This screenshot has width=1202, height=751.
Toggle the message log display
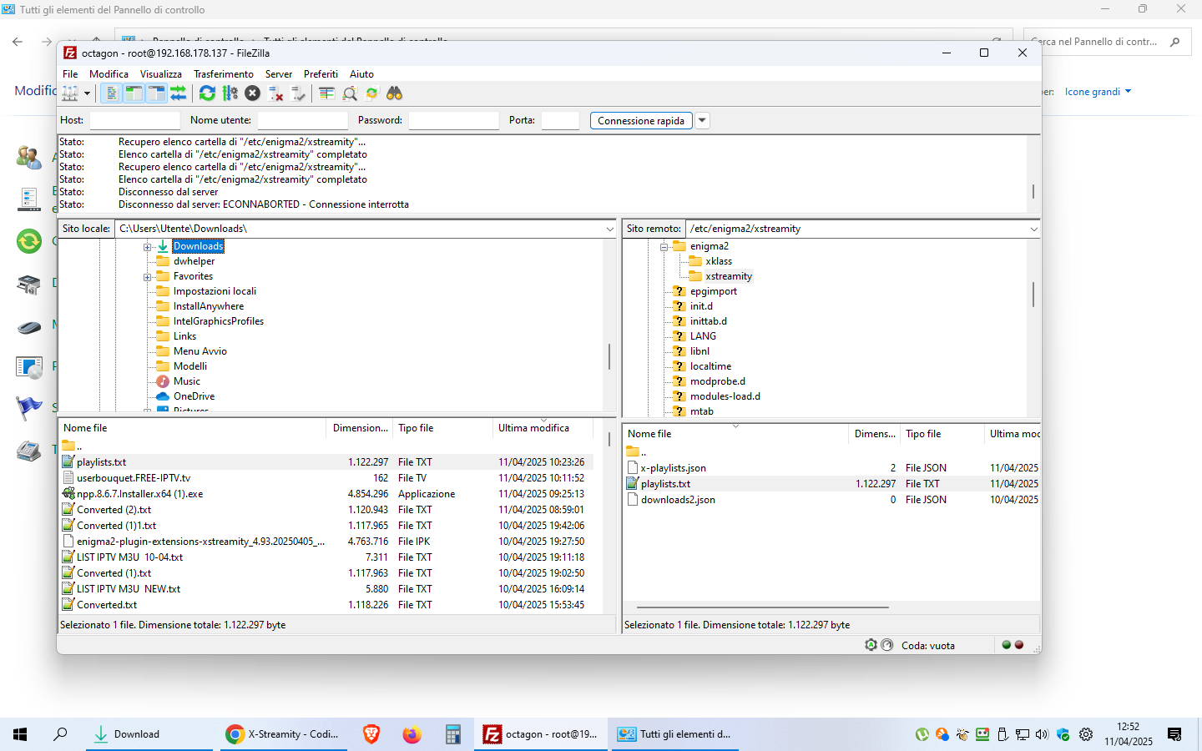click(111, 93)
